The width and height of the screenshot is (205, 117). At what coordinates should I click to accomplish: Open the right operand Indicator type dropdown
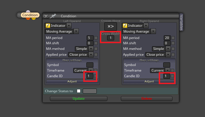pos(146,26)
